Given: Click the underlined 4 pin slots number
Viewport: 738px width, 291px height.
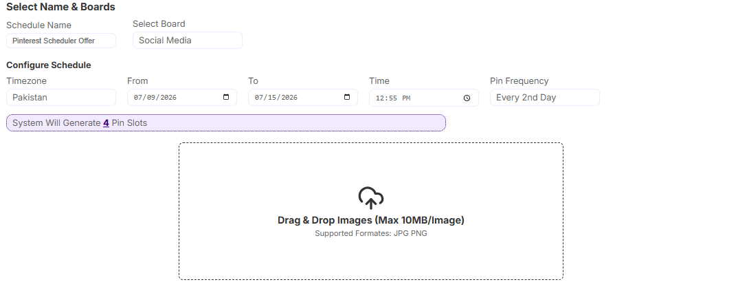Looking at the screenshot, I should 106,123.
